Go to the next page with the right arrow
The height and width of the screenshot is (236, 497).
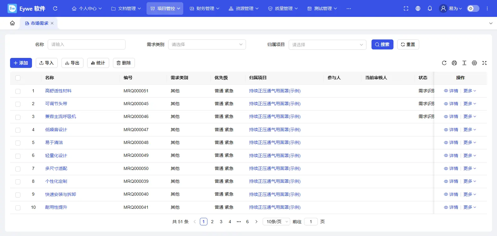coord(256,222)
